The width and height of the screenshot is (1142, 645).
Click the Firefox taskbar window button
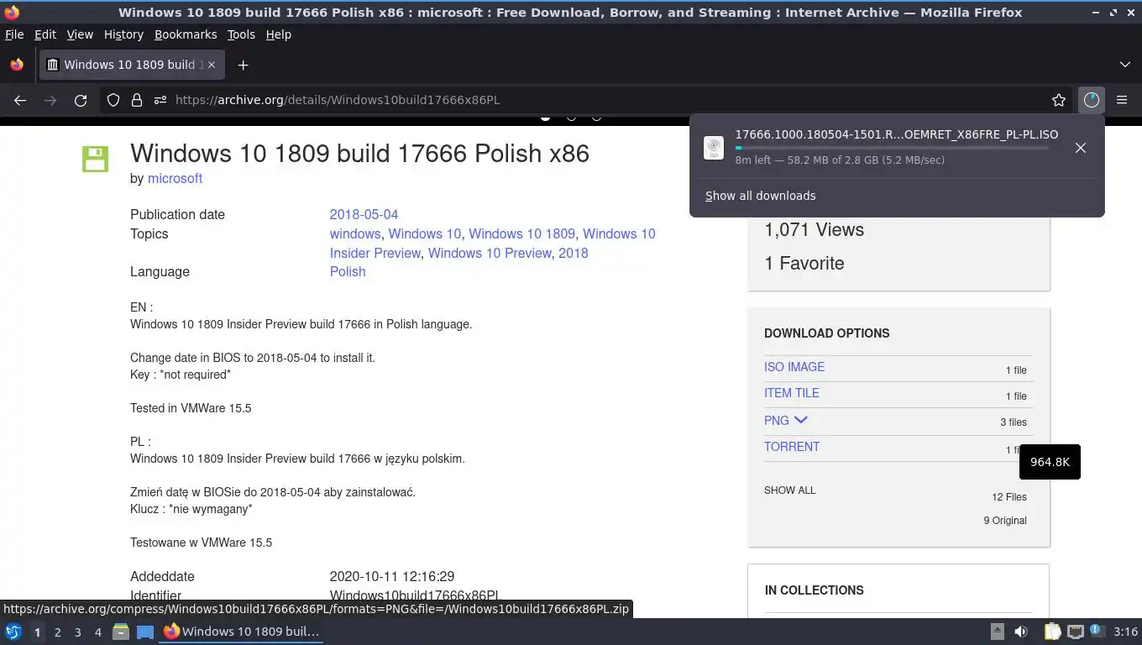click(x=242, y=632)
